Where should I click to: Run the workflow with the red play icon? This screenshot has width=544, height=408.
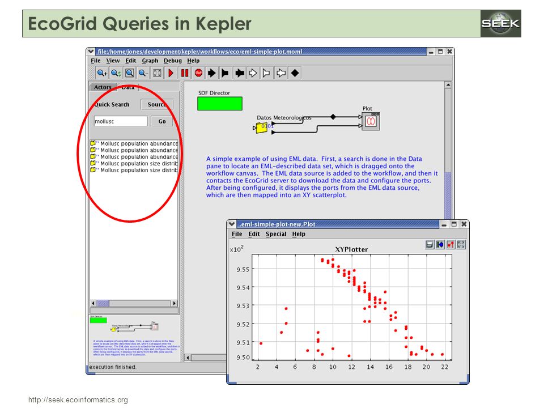(171, 73)
